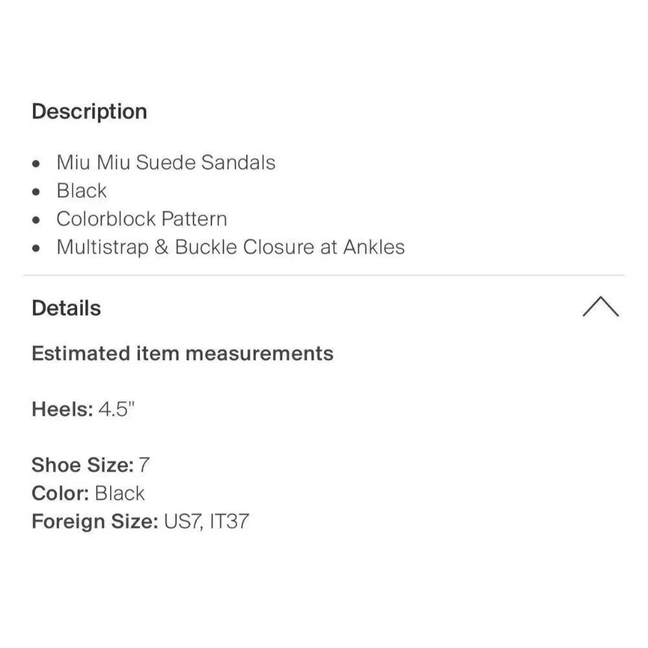Click the Shoe Size label

(83, 465)
